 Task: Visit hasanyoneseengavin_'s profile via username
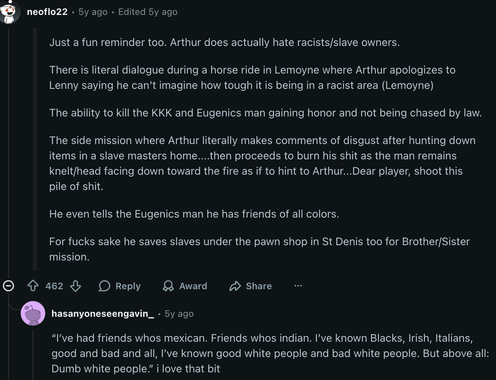point(103,314)
